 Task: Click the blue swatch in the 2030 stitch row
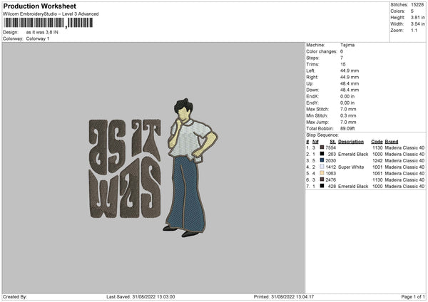[322, 160]
